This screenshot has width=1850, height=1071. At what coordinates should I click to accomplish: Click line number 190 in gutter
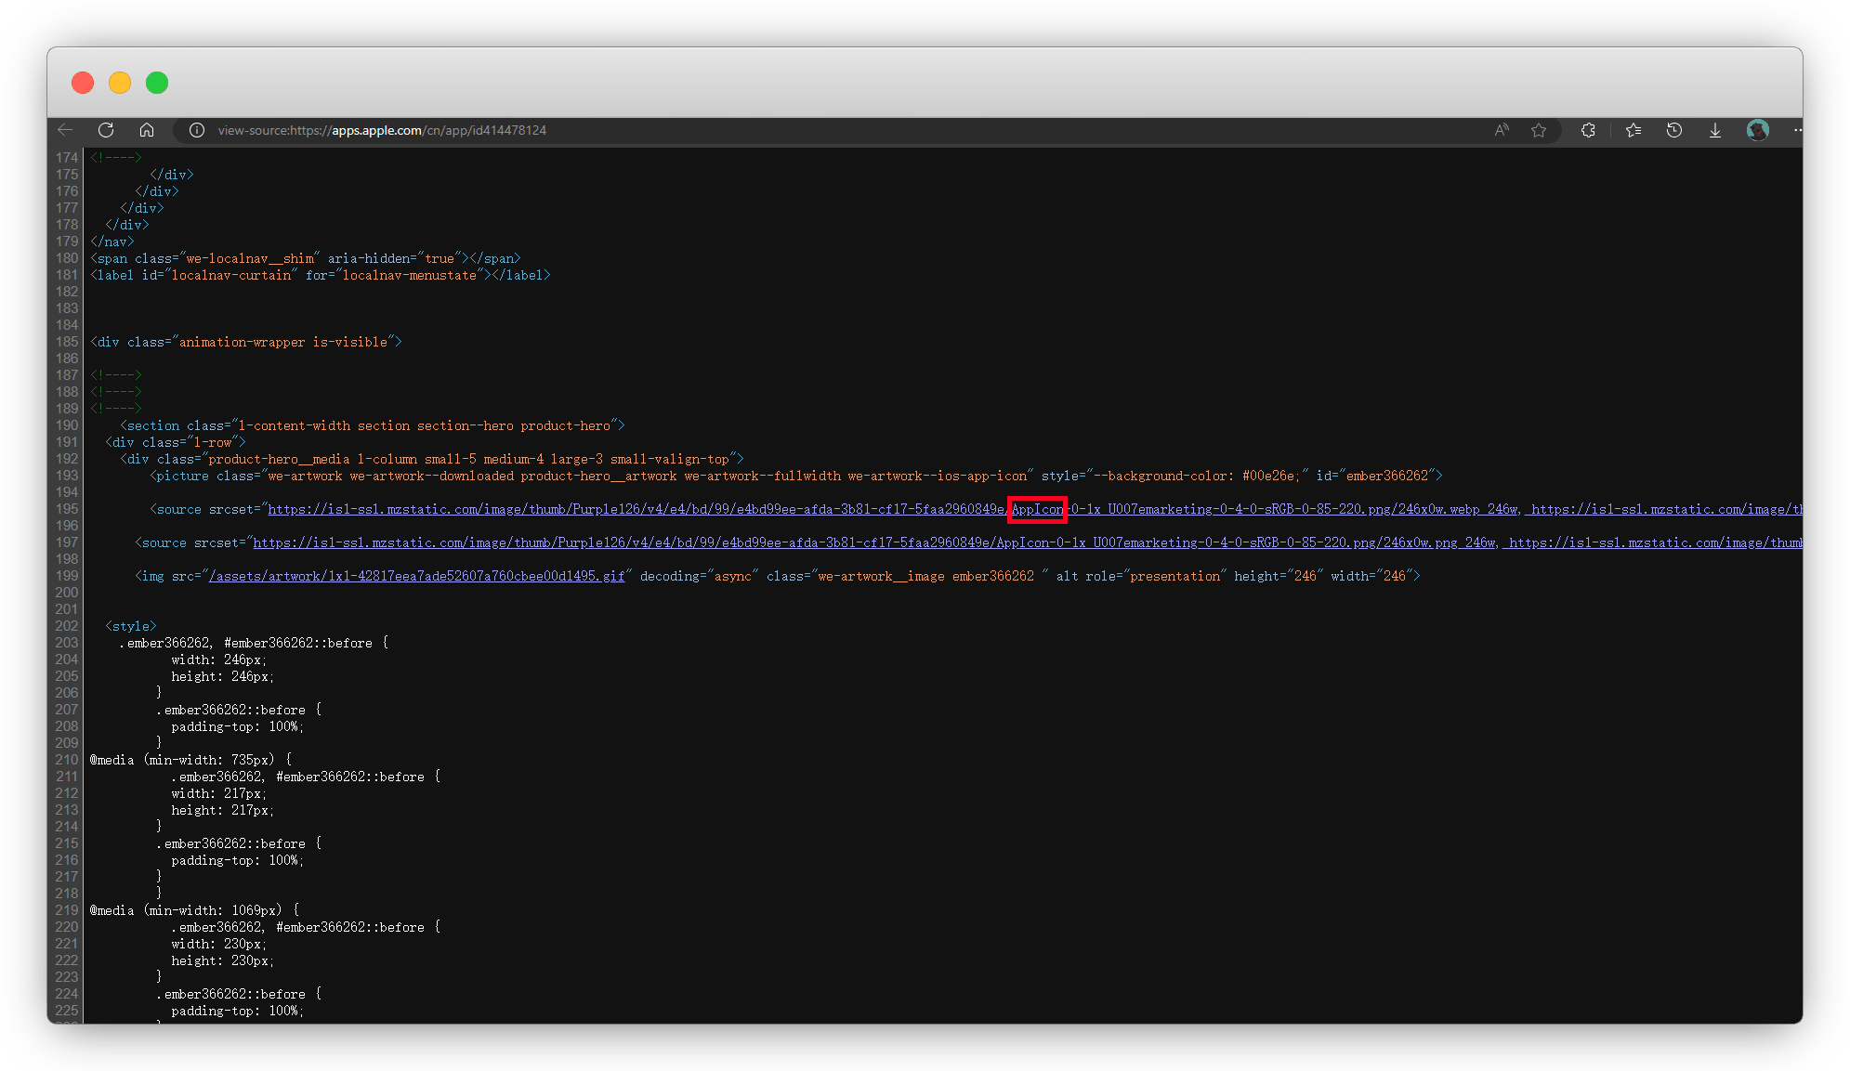[67, 425]
